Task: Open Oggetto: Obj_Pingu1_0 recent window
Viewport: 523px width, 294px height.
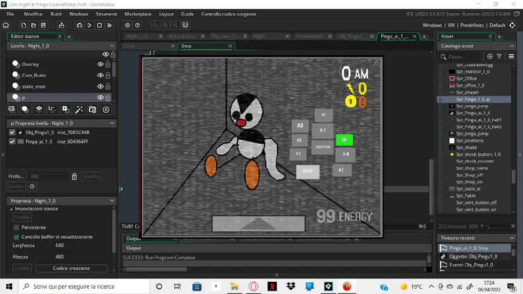Action: pos(474,256)
